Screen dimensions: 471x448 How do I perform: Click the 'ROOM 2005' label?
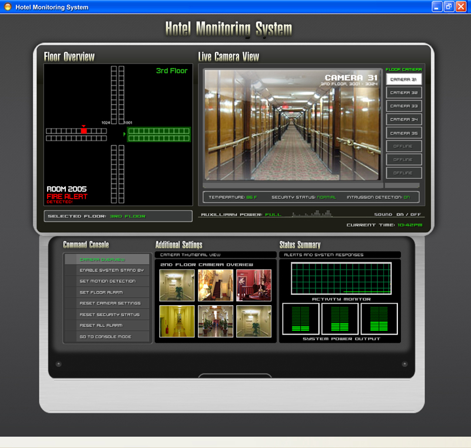[67, 189]
